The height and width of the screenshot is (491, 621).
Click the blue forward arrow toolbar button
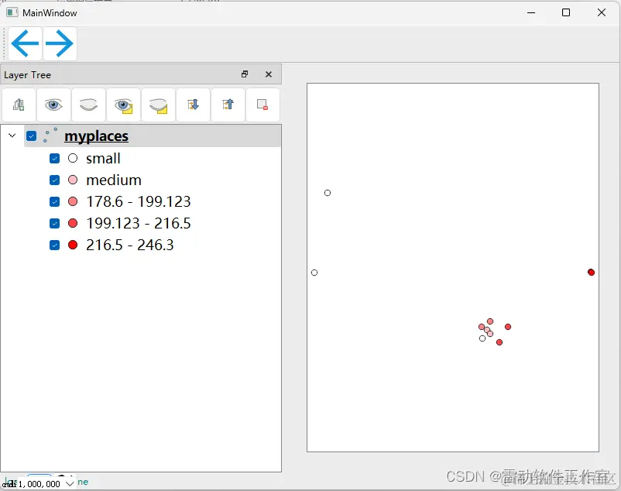coord(60,43)
